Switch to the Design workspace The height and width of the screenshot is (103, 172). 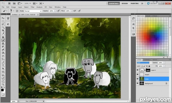pos(125,3)
